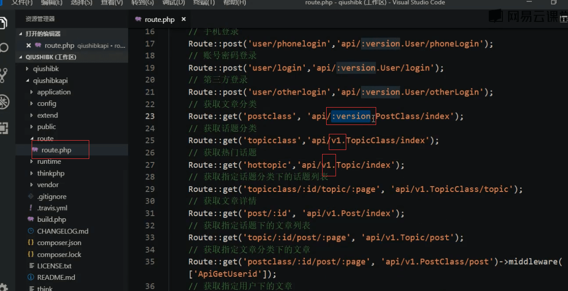Expand the runtime folder
Viewport: 568px width, 291px height.
click(x=49, y=162)
